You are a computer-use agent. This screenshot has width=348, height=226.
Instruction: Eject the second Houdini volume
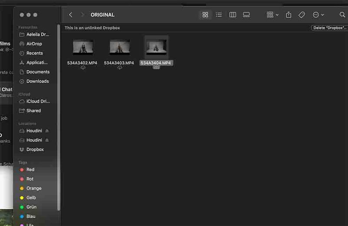tap(47, 140)
